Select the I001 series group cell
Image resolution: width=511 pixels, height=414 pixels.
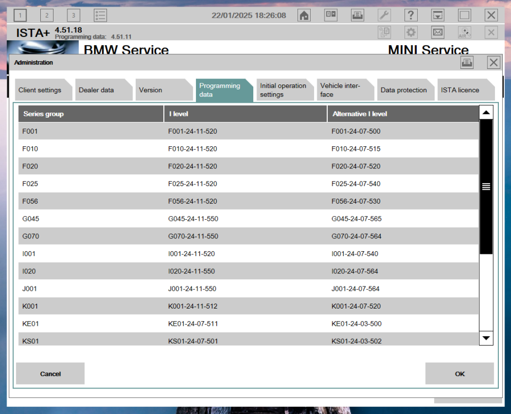(29, 254)
